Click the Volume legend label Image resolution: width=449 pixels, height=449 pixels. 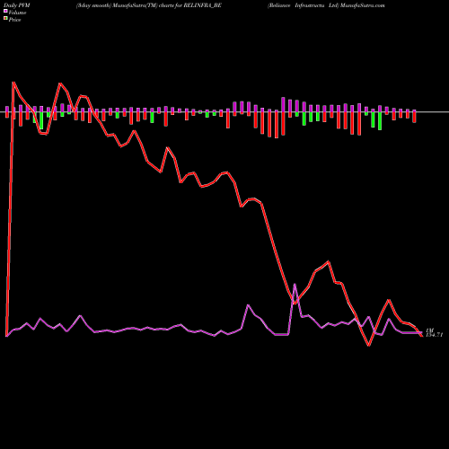[x=17, y=13]
